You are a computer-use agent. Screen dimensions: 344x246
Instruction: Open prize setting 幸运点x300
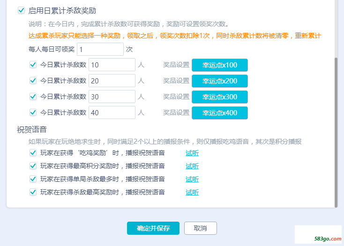point(220,97)
